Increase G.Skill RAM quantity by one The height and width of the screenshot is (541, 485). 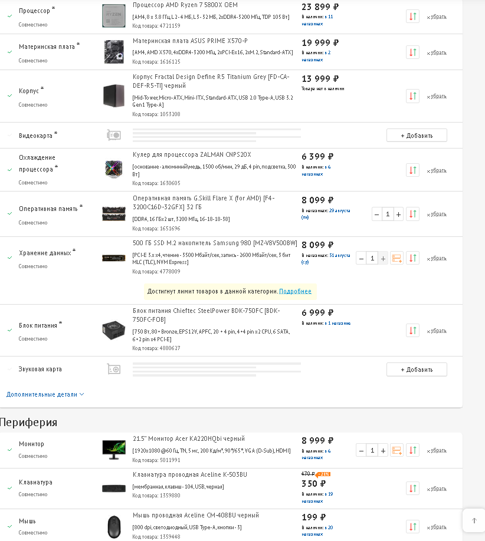pyautogui.click(x=399, y=214)
